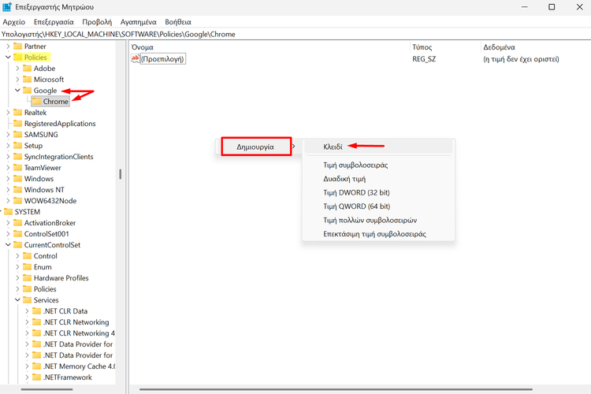Image resolution: width=591 pixels, height=394 pixels.
Task: Click the Hardware Profiles folder icon
Action: pos(27,278)
